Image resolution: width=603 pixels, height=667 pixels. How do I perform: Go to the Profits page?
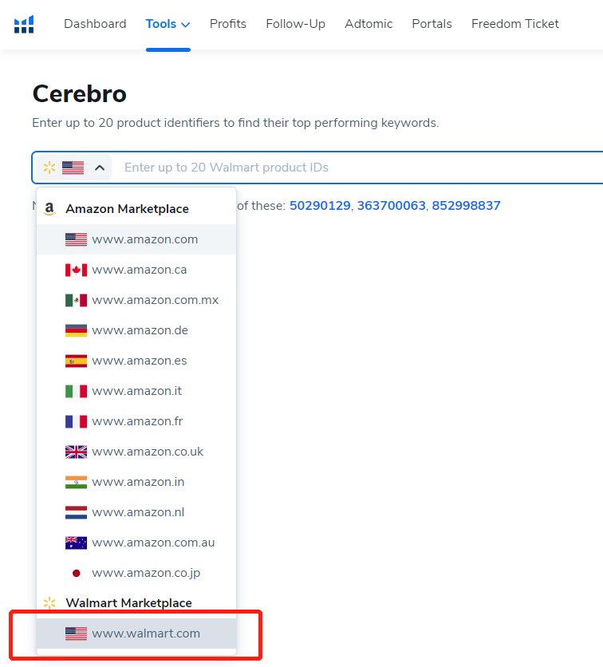tap(228, 24)
